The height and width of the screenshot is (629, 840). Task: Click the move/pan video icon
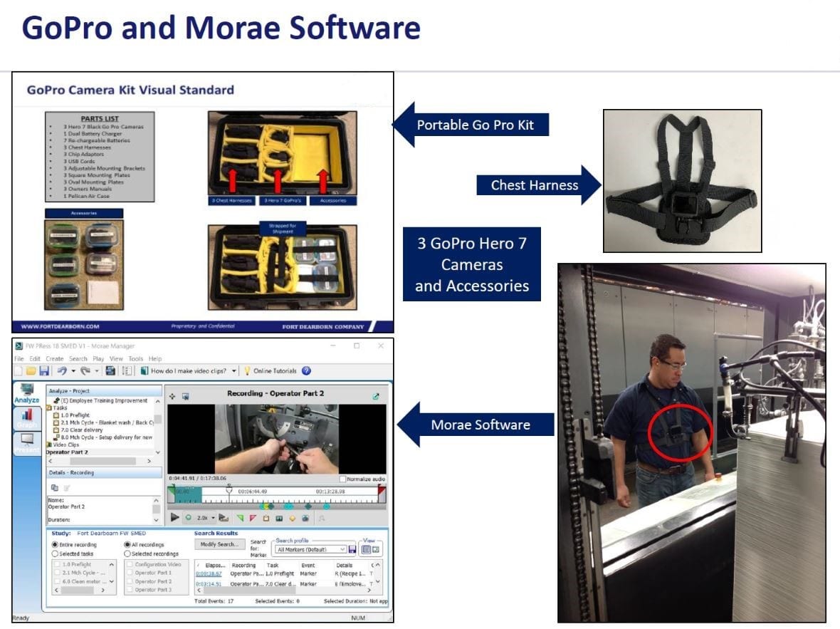172,396
